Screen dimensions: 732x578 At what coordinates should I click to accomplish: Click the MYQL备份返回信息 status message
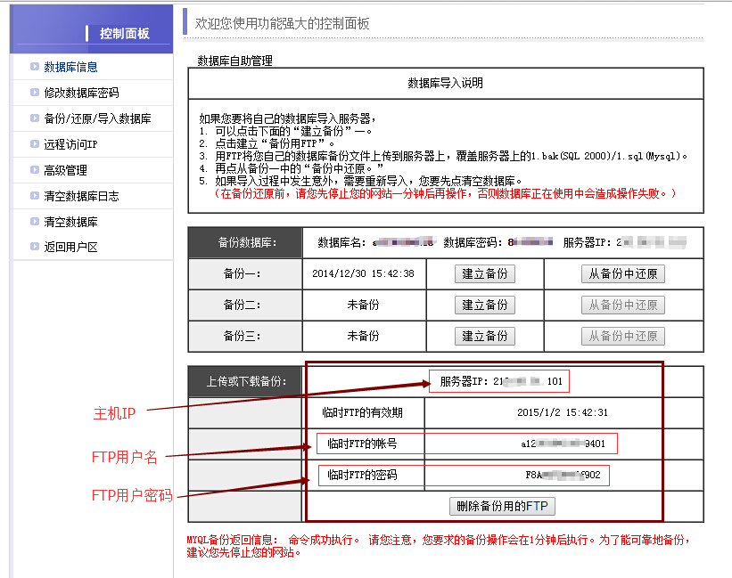point(439,546)
